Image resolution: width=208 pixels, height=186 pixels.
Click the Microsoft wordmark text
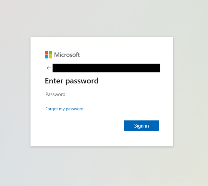[x=67, y=55]
